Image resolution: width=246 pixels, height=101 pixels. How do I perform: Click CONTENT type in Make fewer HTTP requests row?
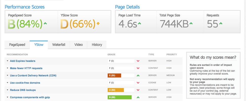153,68
